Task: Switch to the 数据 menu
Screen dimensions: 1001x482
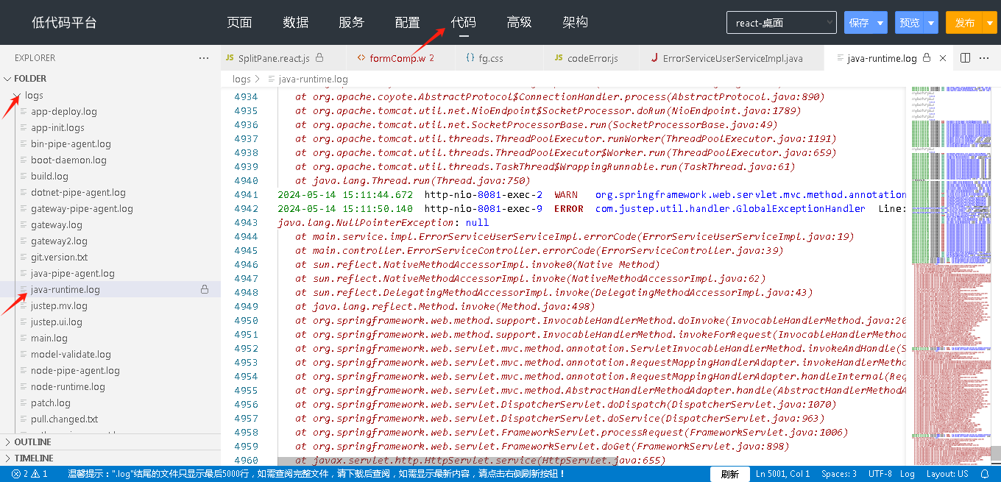Action: coord(295,23)
